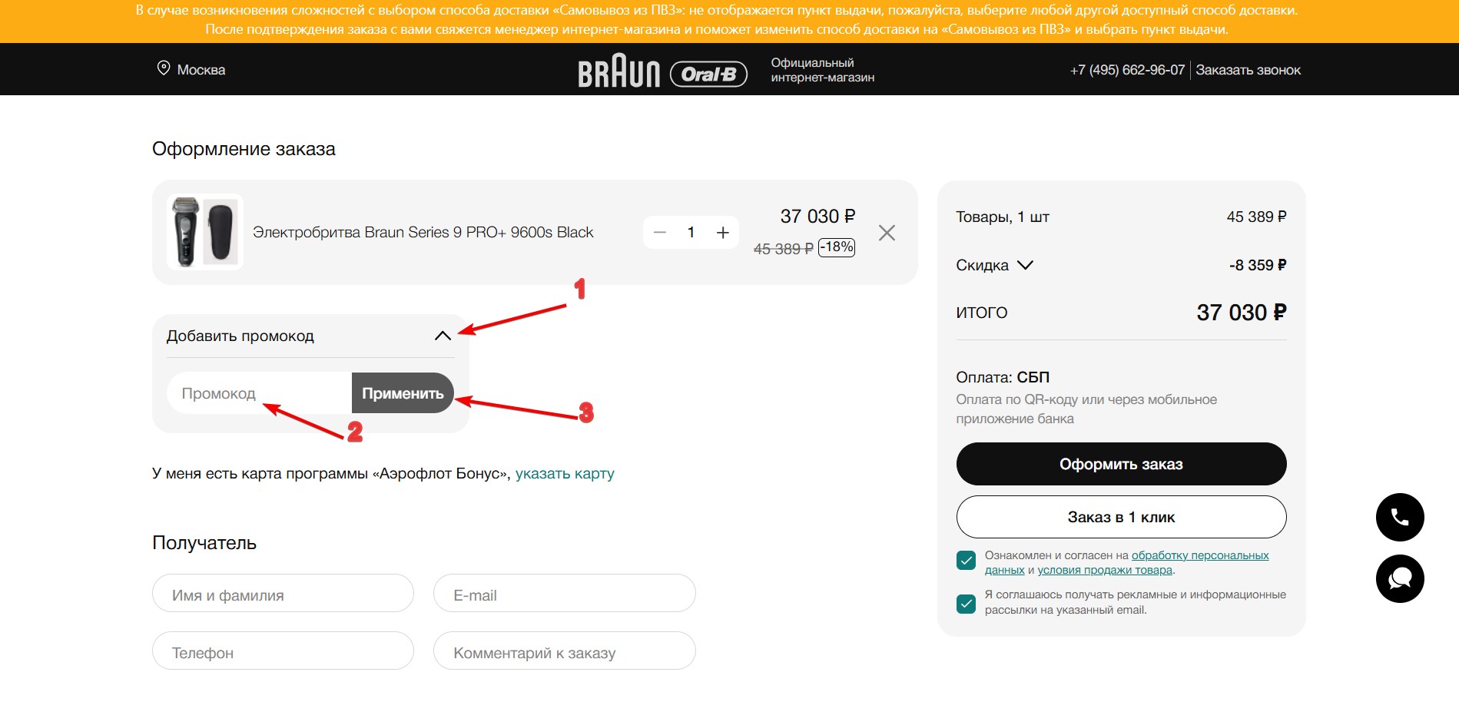
Task: Follow the указать карту link
Action: click(565, 473)
